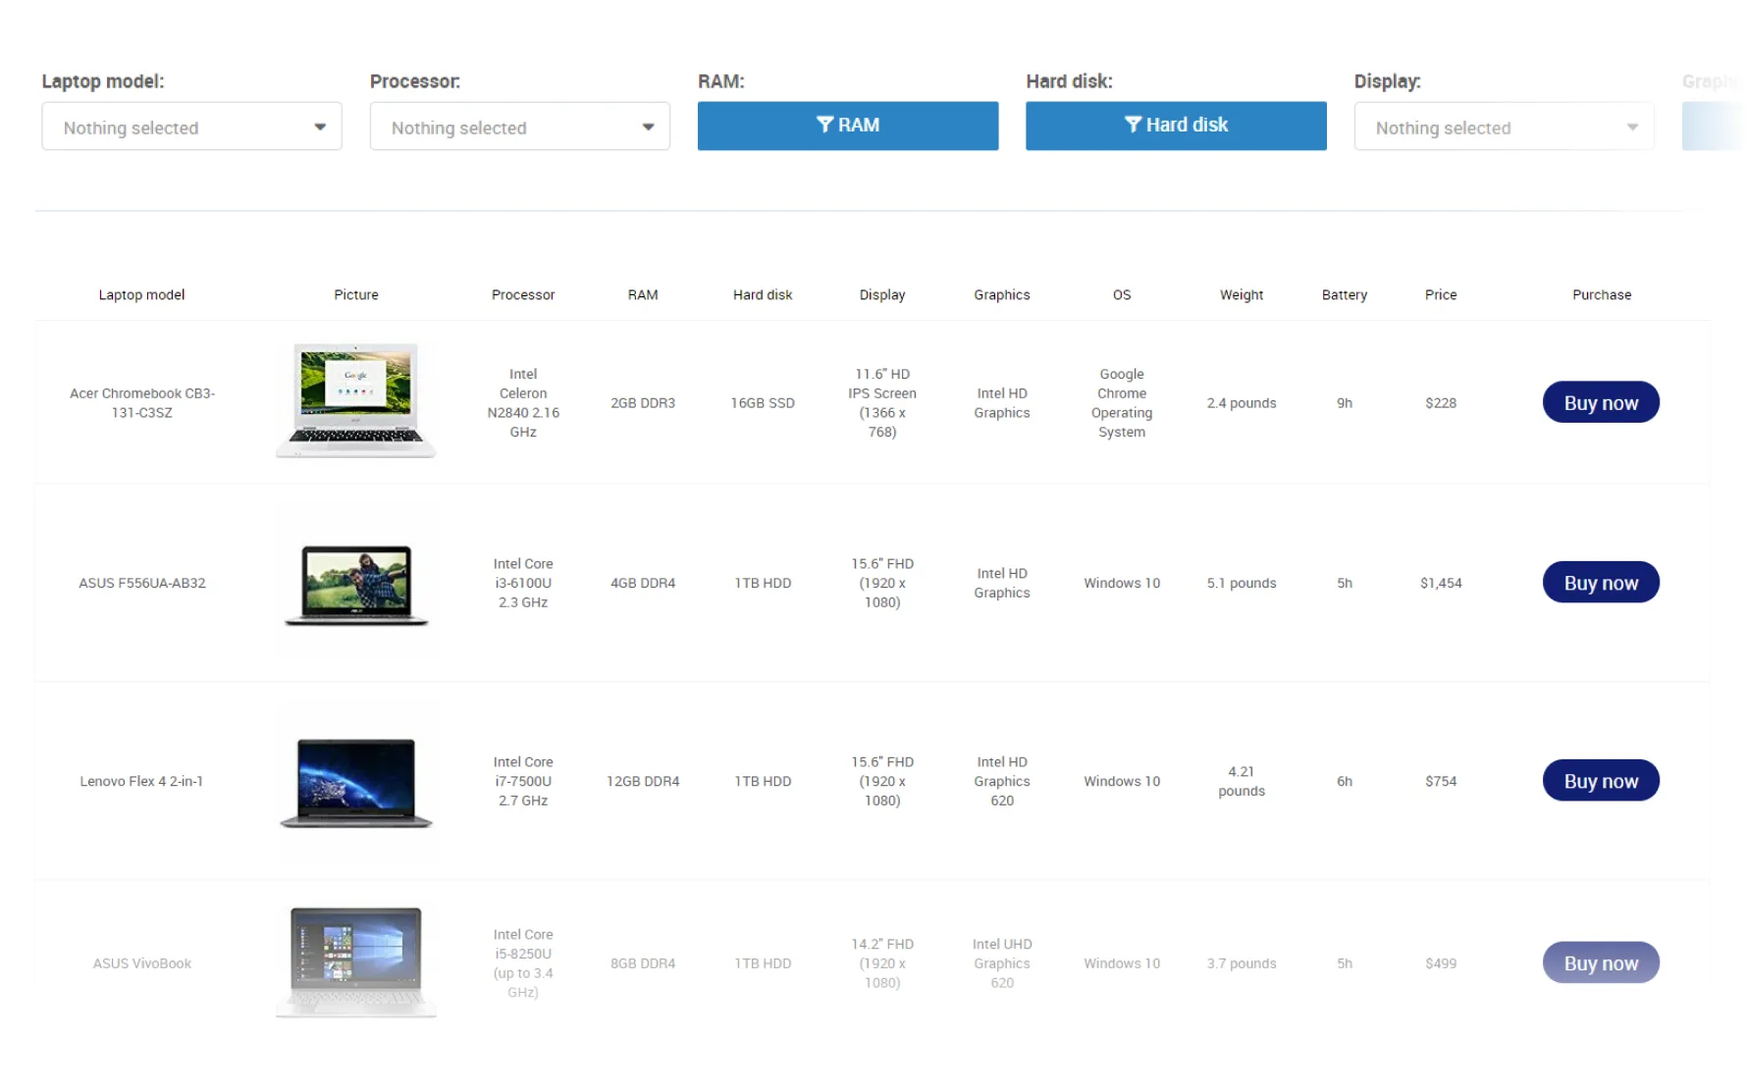Image resolution: width=1747 pixels, height=1087 pixels.
Task: Click Intel Core i7-7500U processor cell
Action: [523, 781]
